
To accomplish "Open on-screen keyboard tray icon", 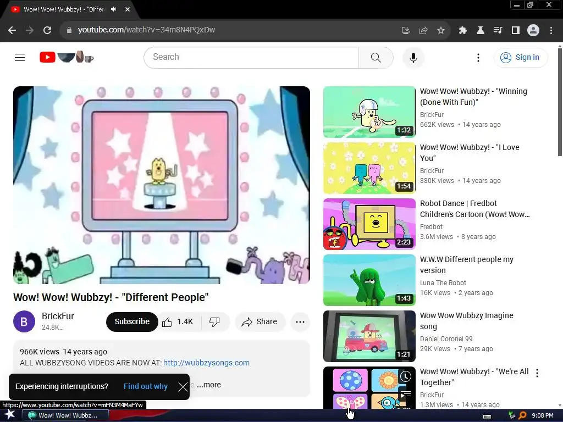I will (487, 417).
